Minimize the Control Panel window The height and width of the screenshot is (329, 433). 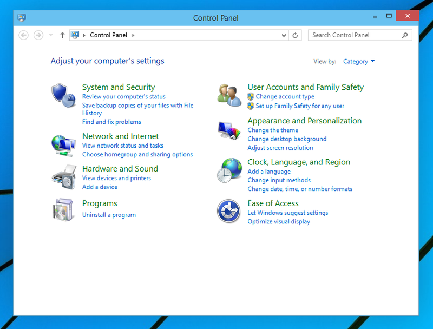375,17
